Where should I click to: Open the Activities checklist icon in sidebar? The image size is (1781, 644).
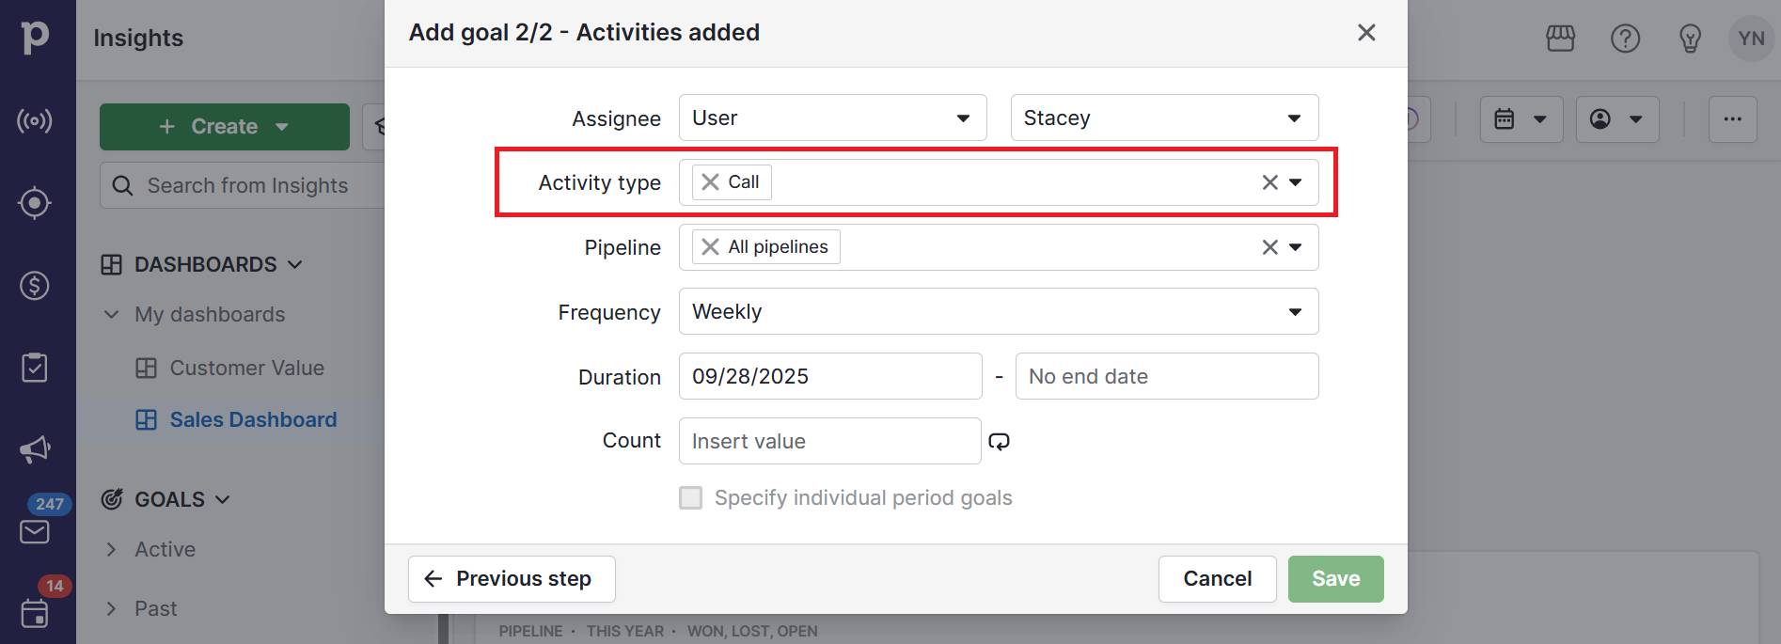(x=35, y=367)
